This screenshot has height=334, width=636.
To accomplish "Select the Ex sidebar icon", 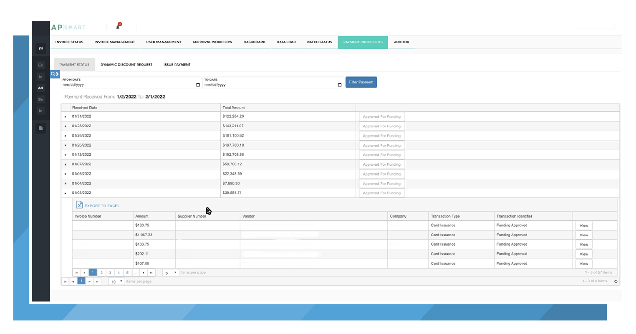I will [40, 65].
